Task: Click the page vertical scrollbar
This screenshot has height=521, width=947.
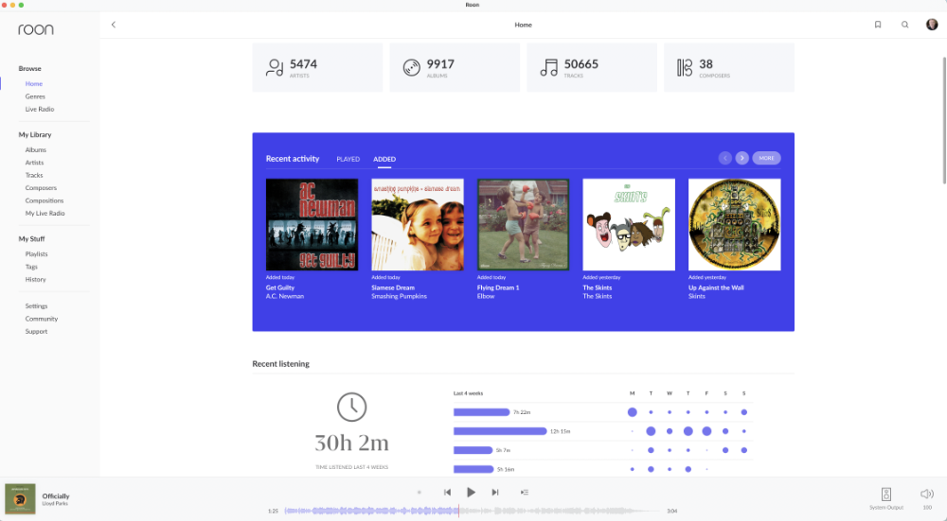Action: 944,121
